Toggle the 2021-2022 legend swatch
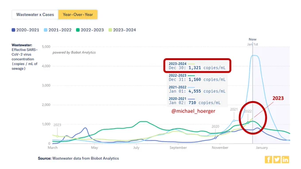 pyautogui.click(x=46, y=30)
